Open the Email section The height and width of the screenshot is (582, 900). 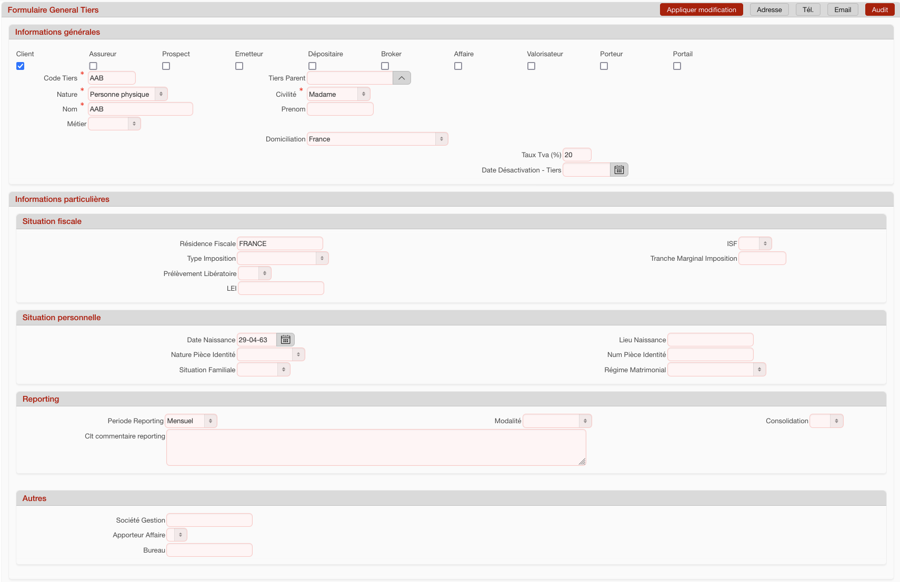tap(842, 9)
